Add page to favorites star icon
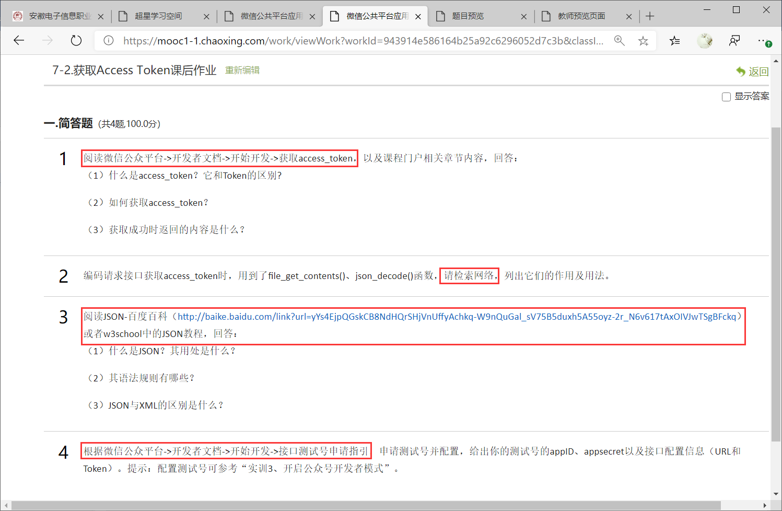Screen dimensions: 782x511 click(643, 41)
